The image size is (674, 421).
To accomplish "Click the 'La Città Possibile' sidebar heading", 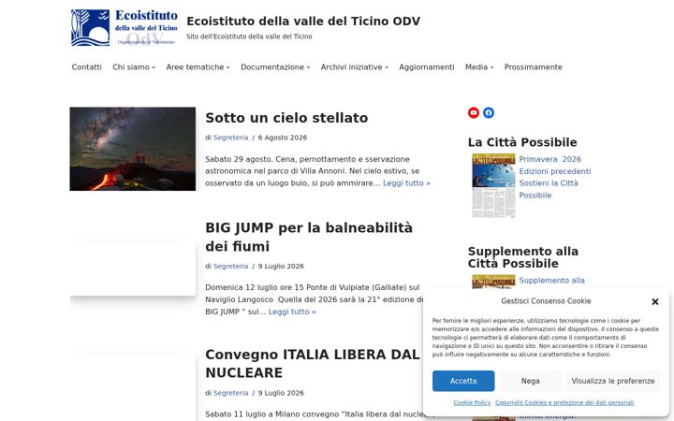I will click(522, 142).
